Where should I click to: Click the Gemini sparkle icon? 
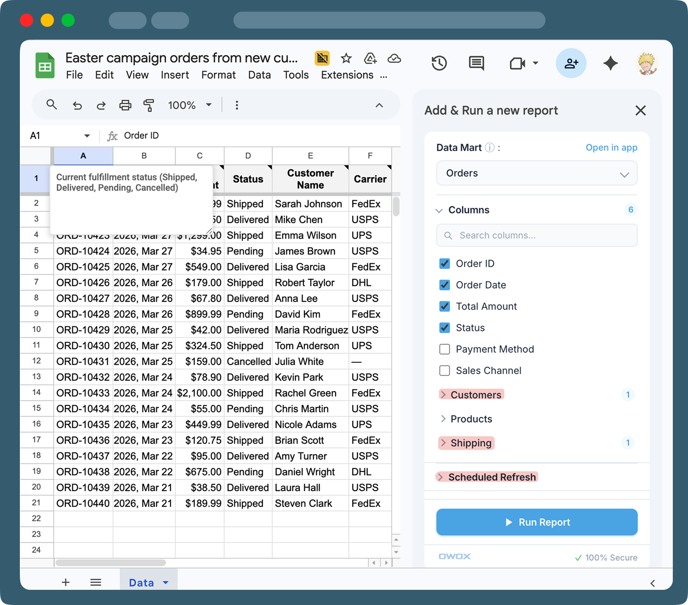(610, 63)
